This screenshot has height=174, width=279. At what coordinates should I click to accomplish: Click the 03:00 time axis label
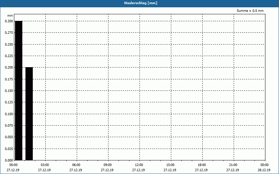(45, 165)
